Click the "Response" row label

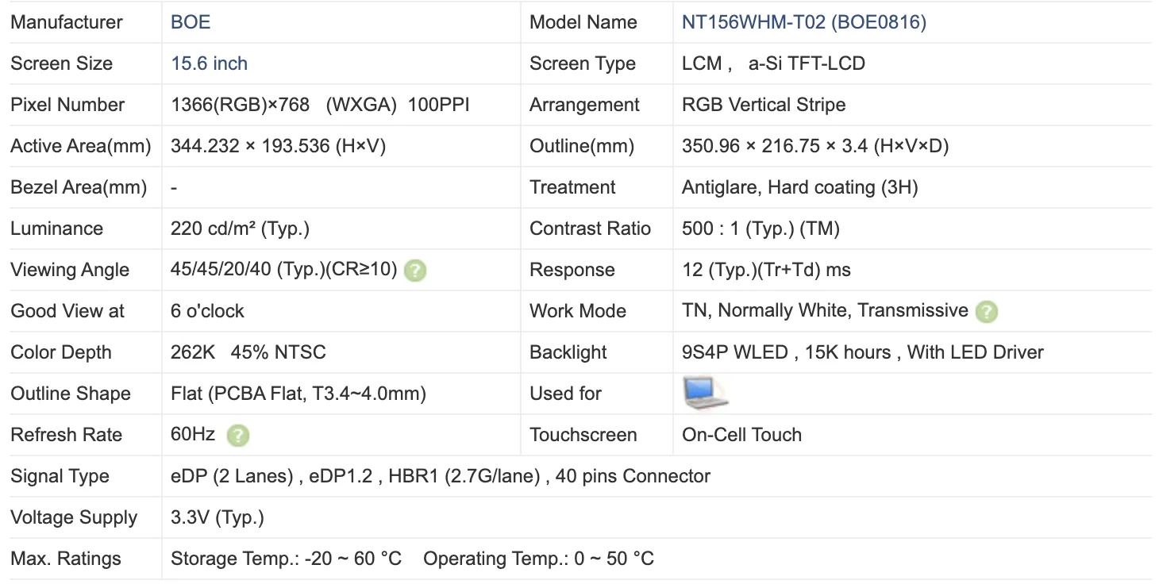[572, 270]
